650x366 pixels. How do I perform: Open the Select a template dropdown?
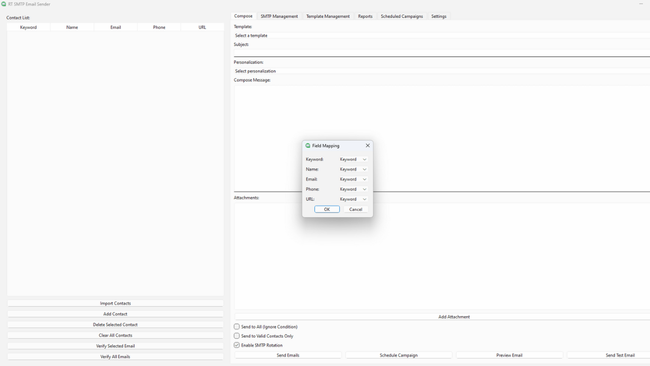pyautogui.click(x=442, y=35)
